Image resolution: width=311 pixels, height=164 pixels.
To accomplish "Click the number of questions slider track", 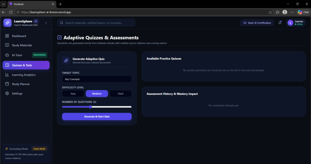I will click(97, 107).
